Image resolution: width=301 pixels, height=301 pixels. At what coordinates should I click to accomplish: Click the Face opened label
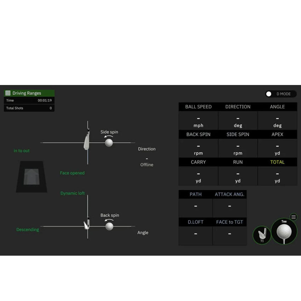[72, 173]
